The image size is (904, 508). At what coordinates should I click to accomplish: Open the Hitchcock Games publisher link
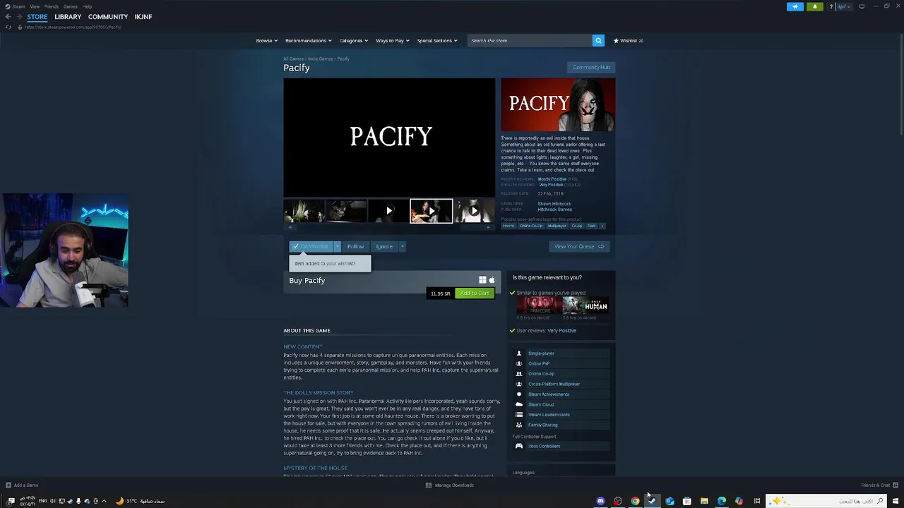[555, 210]
